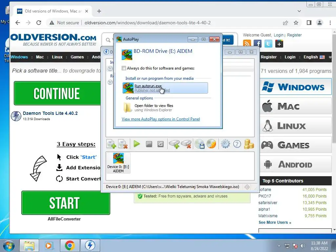Viewport: 336px width, 252px height.
Task: Click Chrome back arrow button
Action: [x=18, y=23]
